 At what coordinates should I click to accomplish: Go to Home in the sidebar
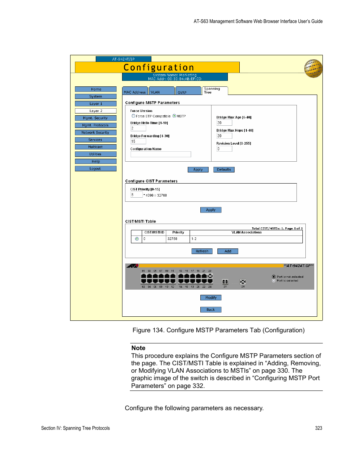tap(96, 89)
